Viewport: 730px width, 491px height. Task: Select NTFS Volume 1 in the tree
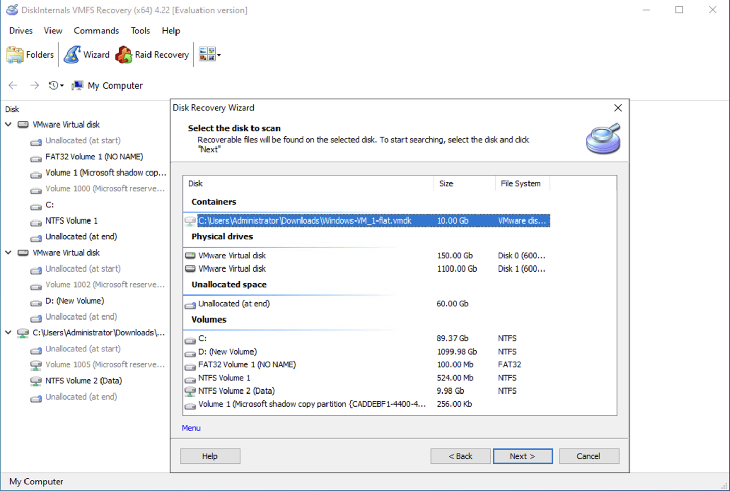coord(71,220)
